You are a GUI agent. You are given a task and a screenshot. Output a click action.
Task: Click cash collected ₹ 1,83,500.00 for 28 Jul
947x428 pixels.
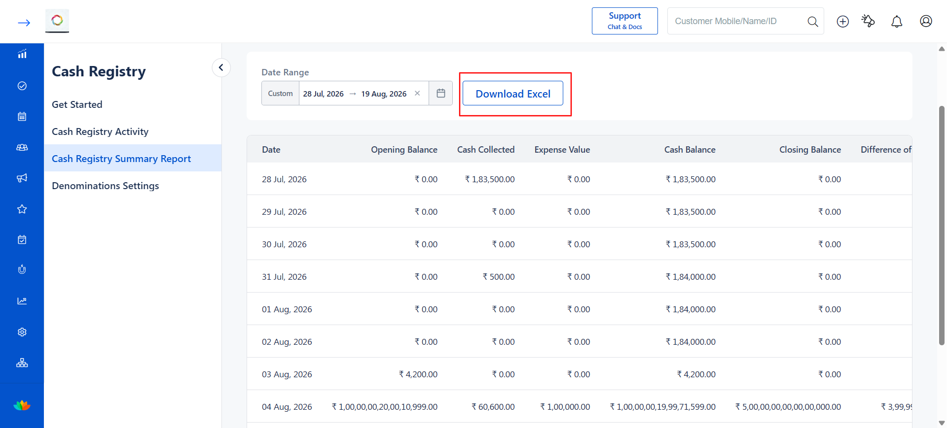point(490,179)
